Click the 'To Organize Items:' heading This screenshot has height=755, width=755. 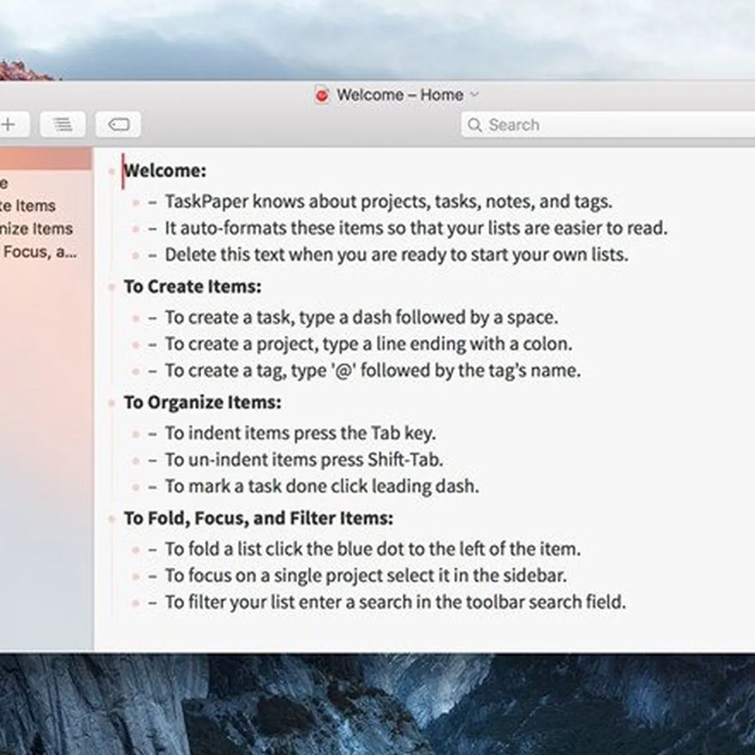203,402
